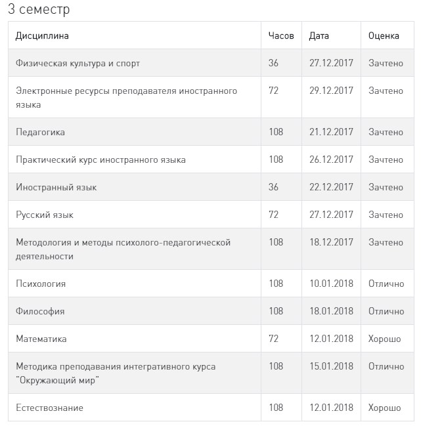The image size is (421, 426).
Task: Select "Практический курс иностранного языка" row
Action: coord(100,160)
